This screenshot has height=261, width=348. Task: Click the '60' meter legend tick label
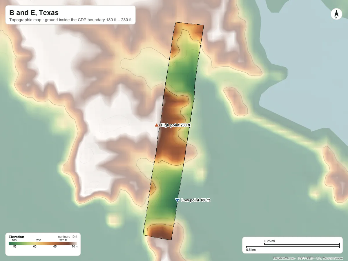point(35,246)
